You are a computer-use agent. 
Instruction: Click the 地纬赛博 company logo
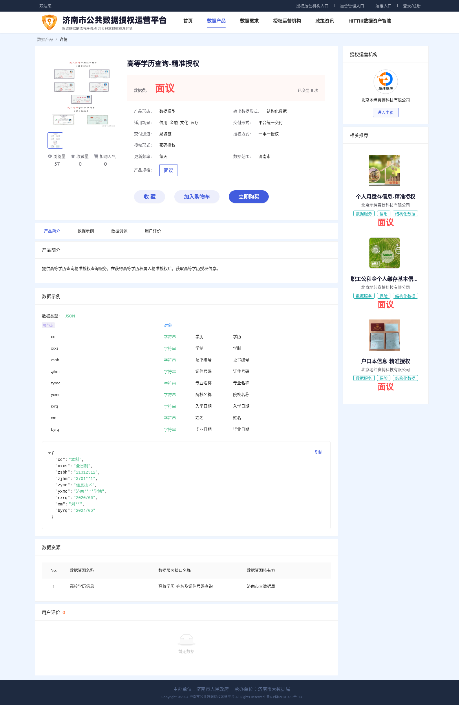385,81
